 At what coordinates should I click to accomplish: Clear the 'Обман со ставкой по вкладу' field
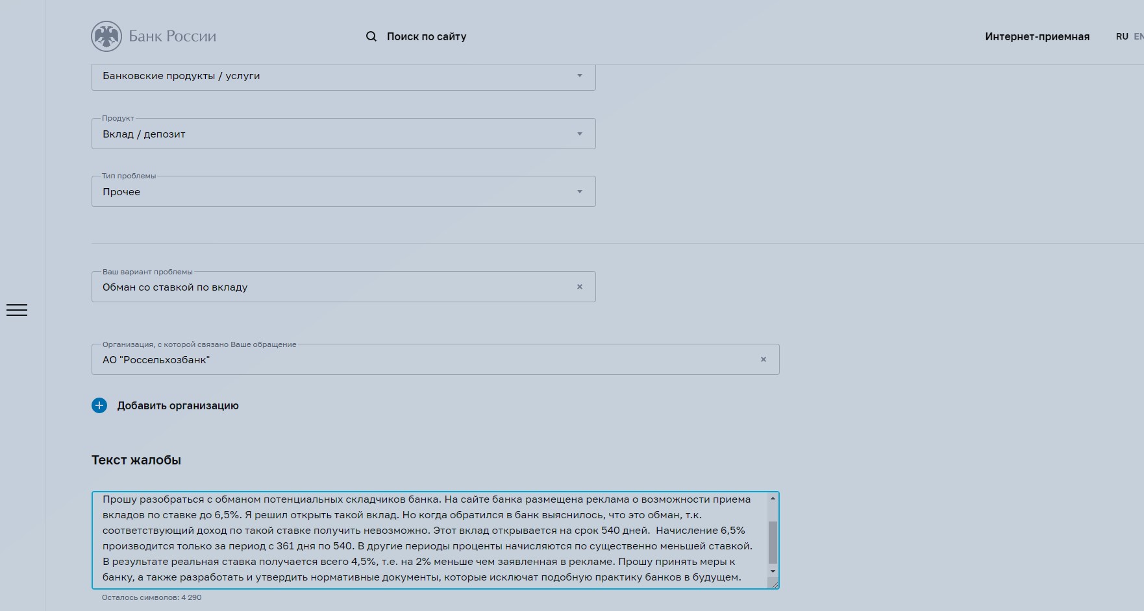pos(580,287)
